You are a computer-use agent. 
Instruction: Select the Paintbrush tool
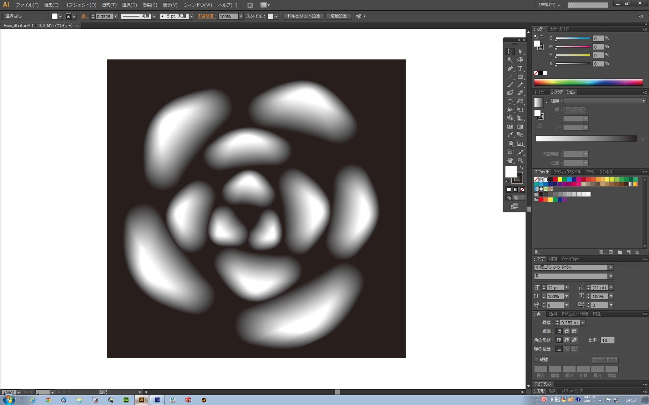click(x=510, y=85)
